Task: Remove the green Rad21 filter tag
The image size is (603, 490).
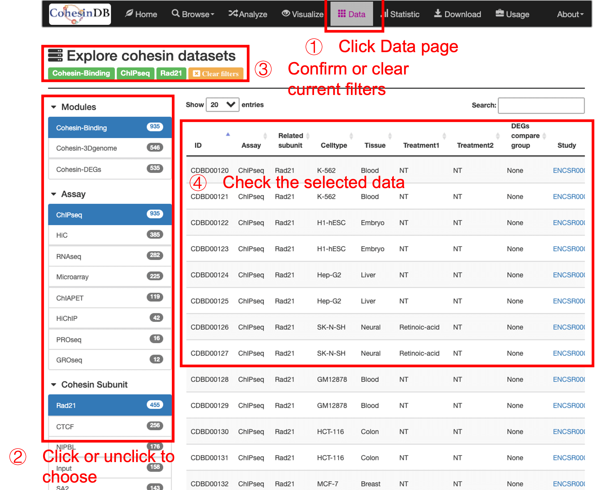Action: tap(171, 73)
